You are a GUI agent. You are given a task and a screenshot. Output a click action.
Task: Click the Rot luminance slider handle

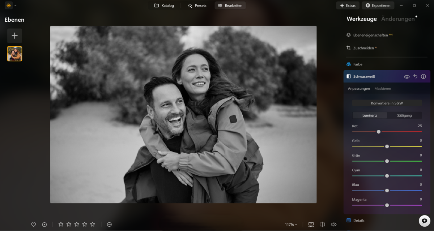click(379, 132)
